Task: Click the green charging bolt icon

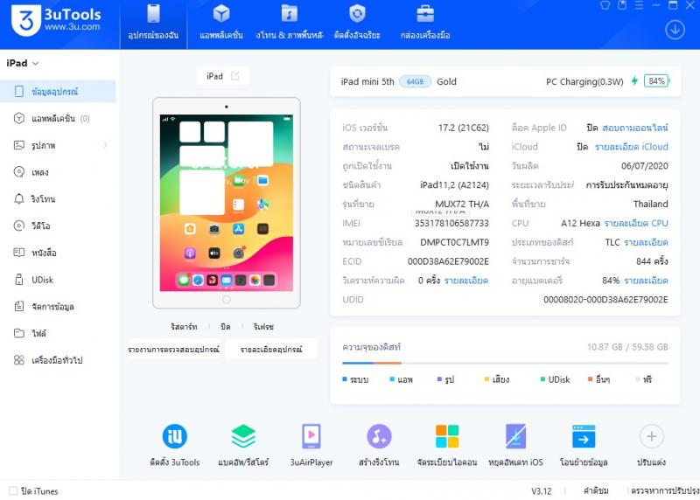Action: 634,80
